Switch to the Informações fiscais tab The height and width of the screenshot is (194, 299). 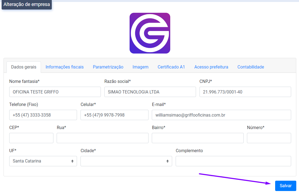click(x=65, y=67)
